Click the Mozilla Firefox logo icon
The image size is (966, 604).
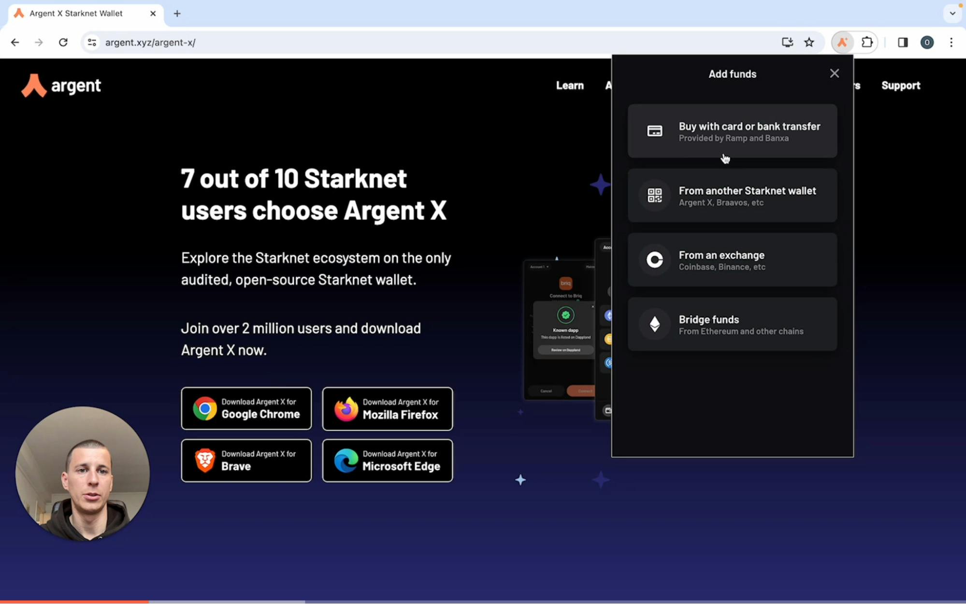click(x=346, y=409)
